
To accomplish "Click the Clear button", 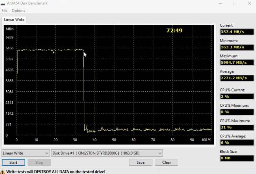I will [x=167, y=162].
